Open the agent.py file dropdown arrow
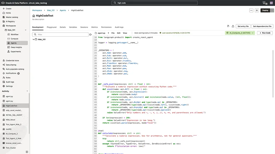 coord(108,33)
